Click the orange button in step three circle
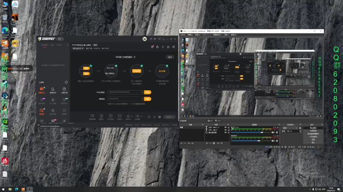 (137, 71)
